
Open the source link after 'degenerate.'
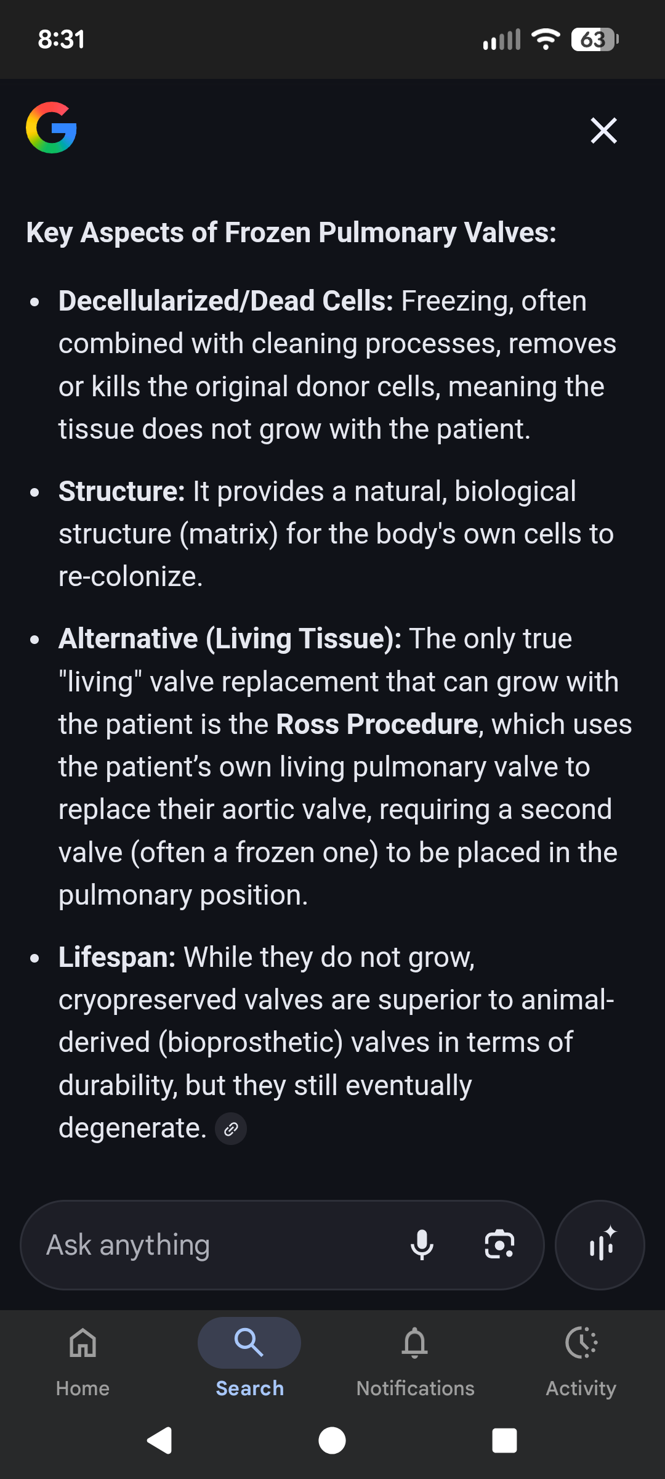[231, 1129]
